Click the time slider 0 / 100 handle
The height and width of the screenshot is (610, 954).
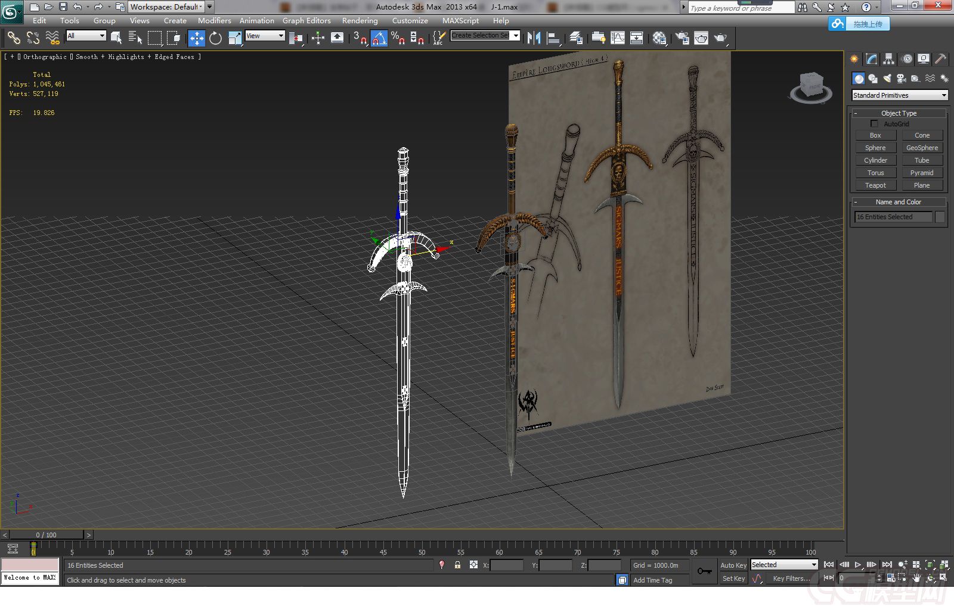47,535
